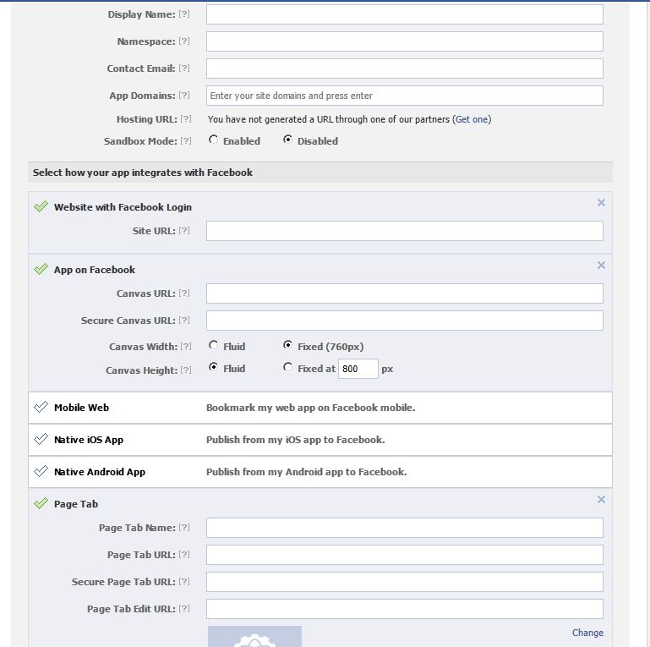Open the Sandbox Mode help tooltip [?]

186,140
